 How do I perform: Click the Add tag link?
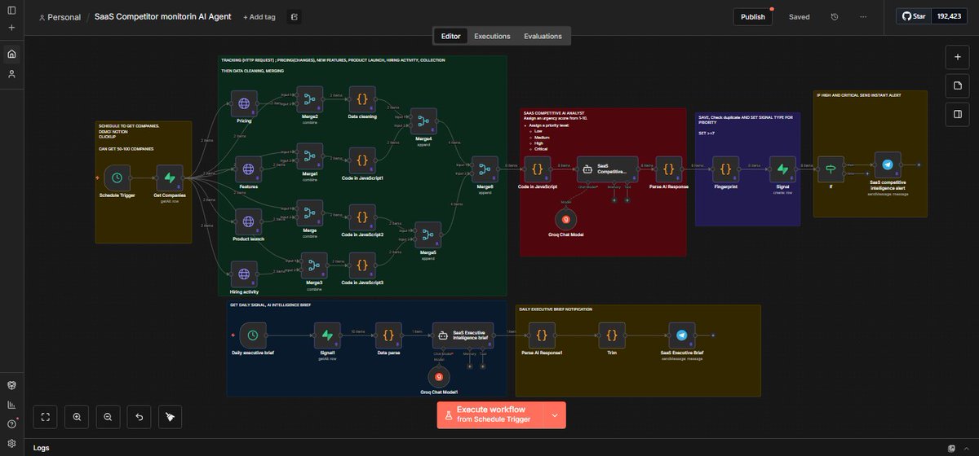point(259,16)
